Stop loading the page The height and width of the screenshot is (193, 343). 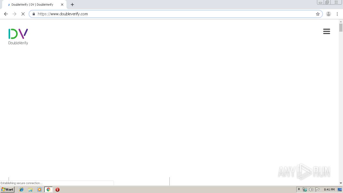click(23, 14)
